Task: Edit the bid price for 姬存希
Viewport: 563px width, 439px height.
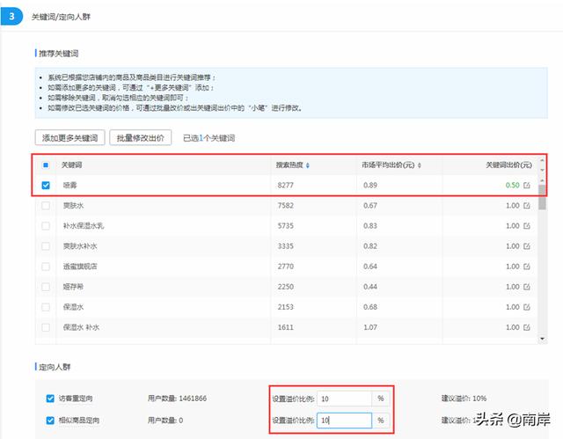Action: pyautogui.click(x=526, y=287)
